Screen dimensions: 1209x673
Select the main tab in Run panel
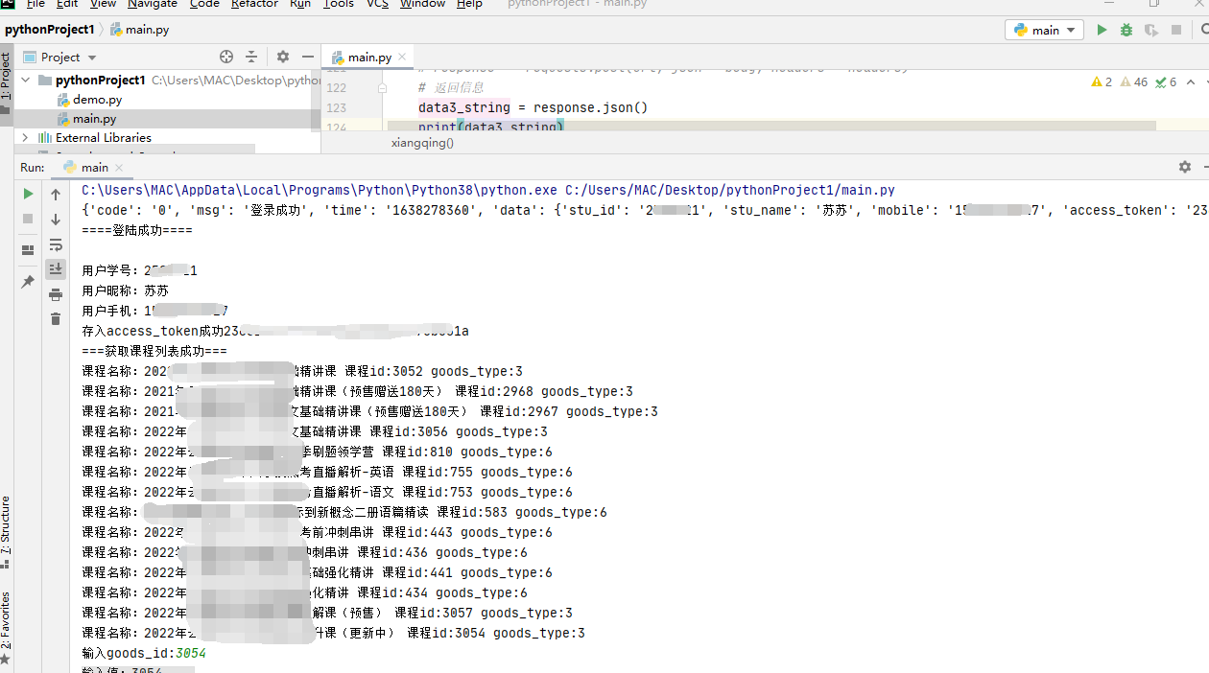tap(94, 168)
